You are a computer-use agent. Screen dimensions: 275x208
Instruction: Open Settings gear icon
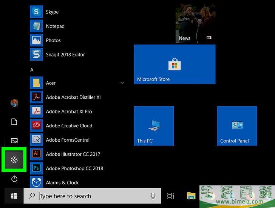point(14,159)
